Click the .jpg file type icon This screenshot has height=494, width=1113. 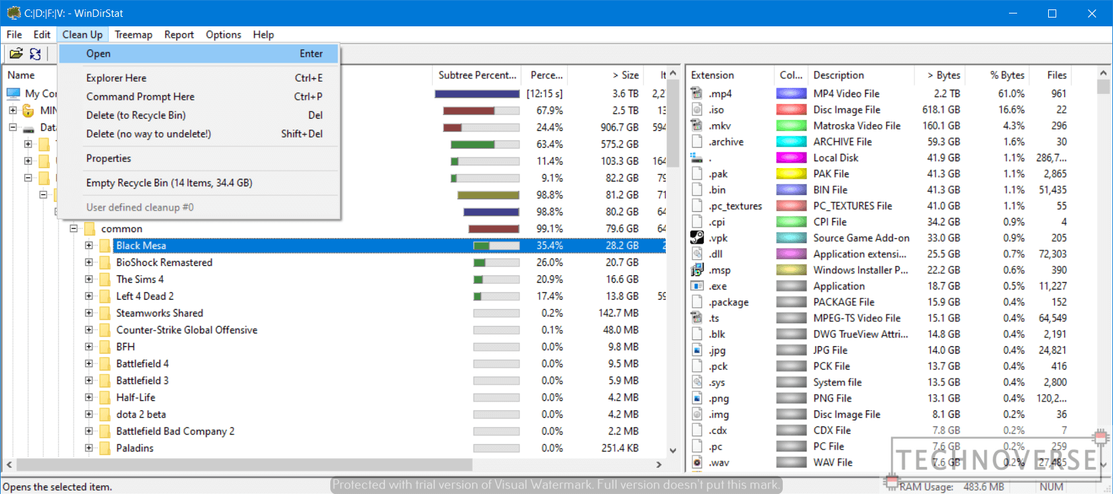click(x=697, y=350)
